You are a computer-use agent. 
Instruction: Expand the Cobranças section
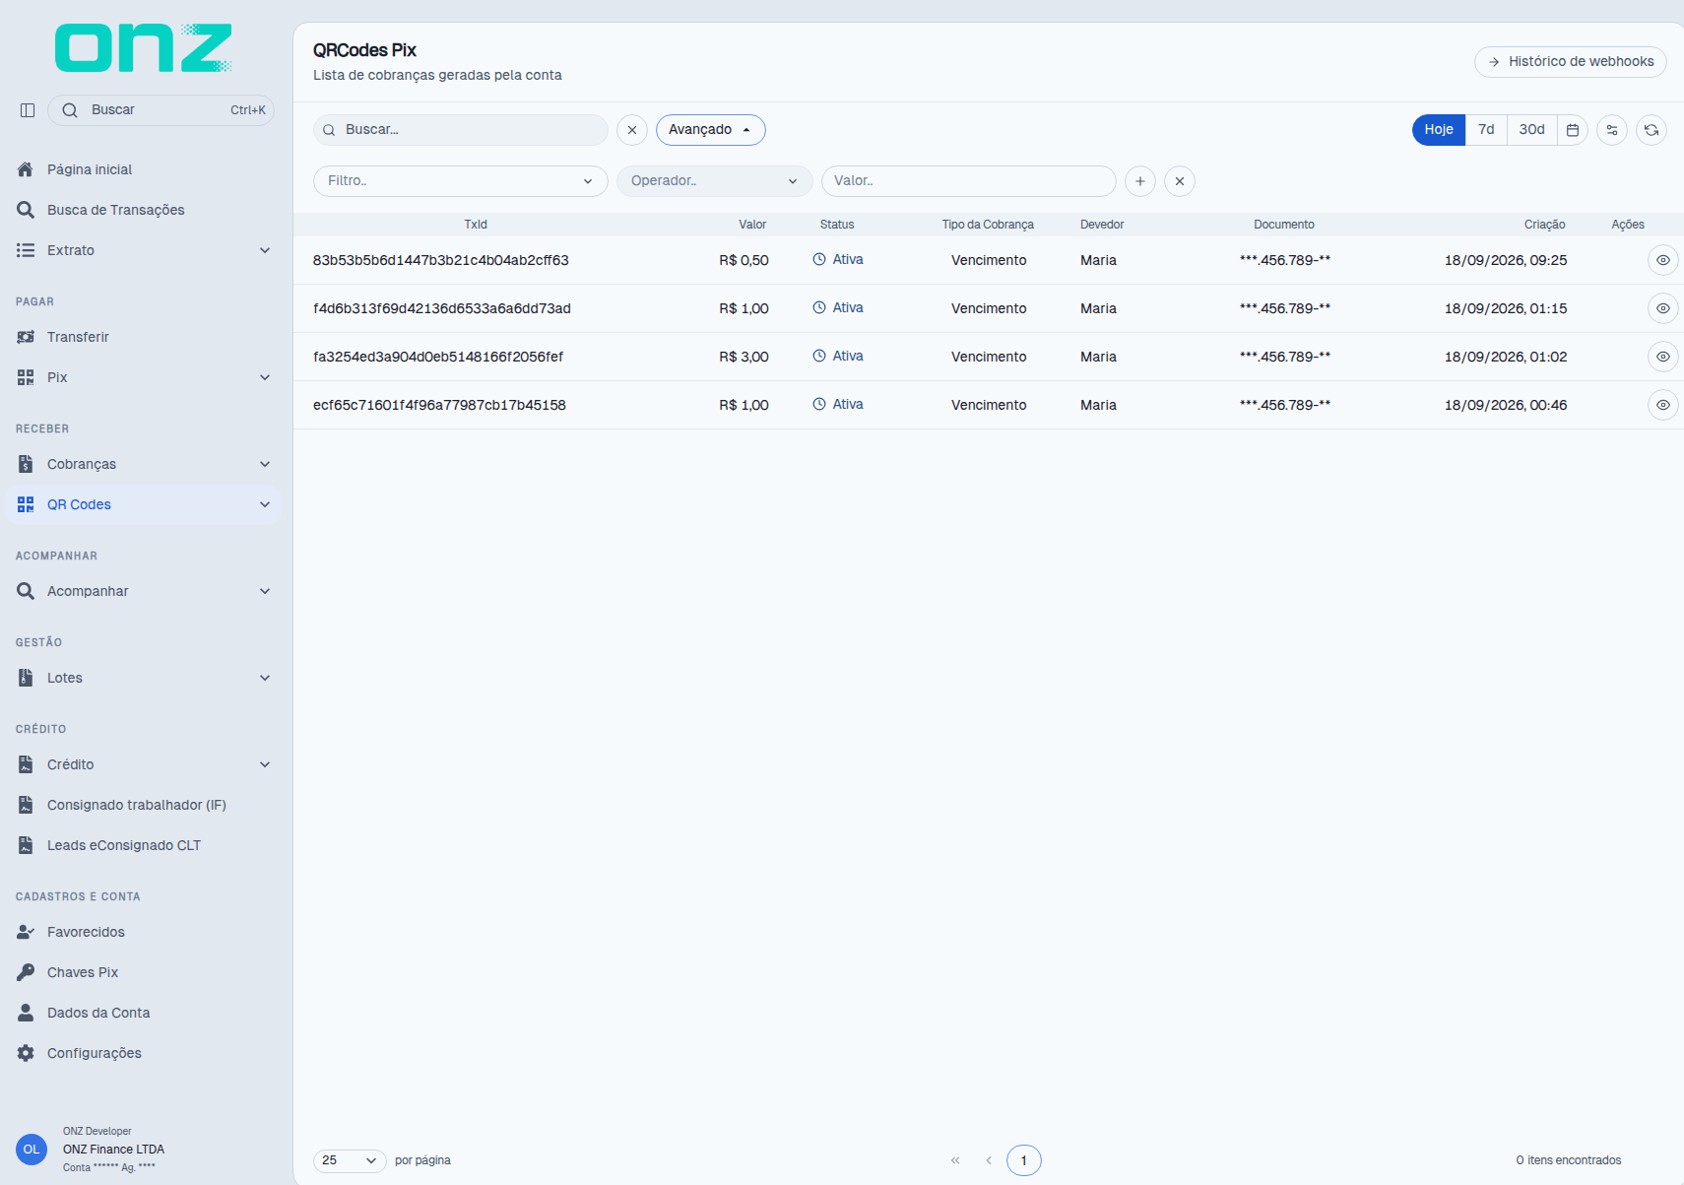tap(144, 464)
